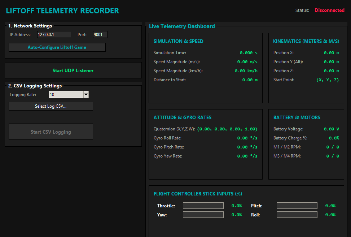
Task: Click the Throttle percentage value
Action: (x=237, y=206)
